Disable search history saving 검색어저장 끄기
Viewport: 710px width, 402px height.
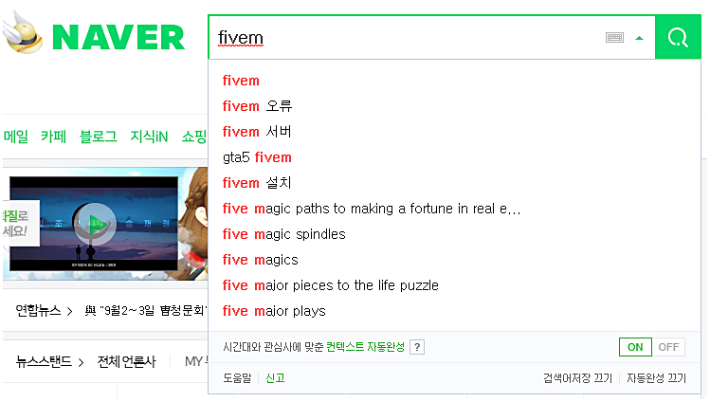[577, 378]
